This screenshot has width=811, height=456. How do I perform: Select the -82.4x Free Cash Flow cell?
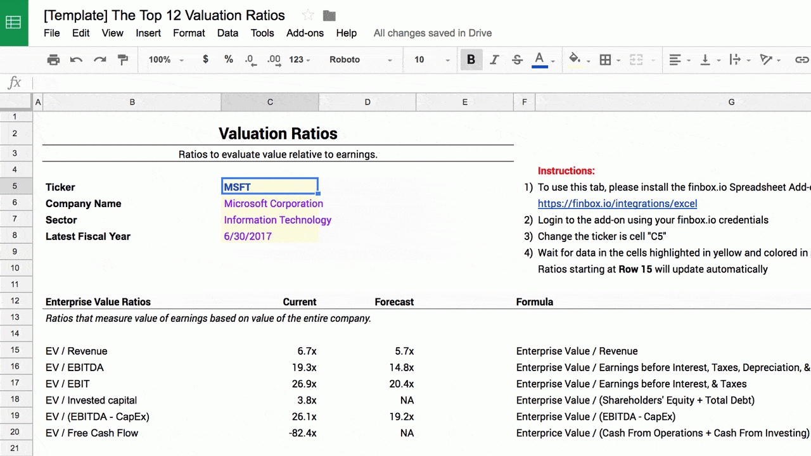(x=270, y=433)
